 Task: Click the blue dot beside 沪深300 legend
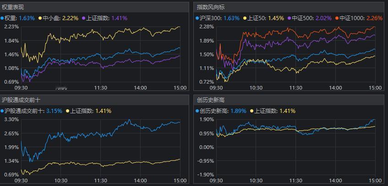tap(197, 19)
